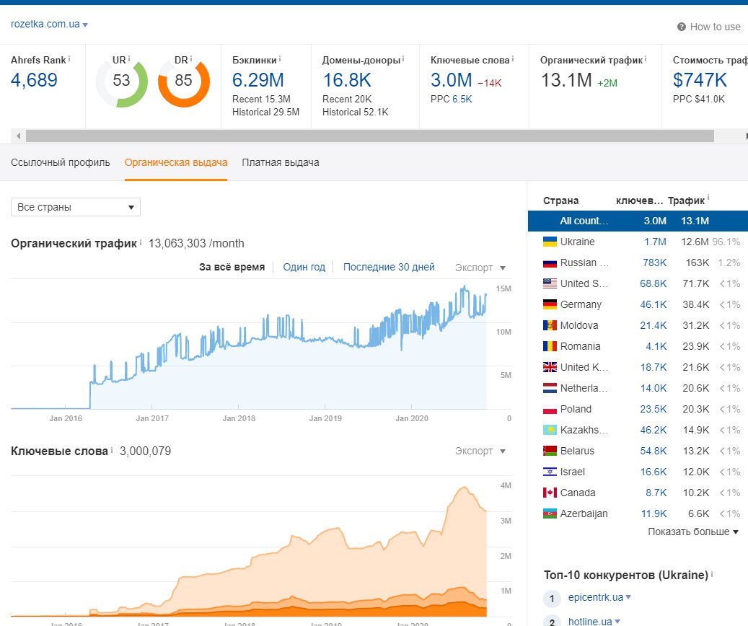Image resolution: width=748 pixels, height=626 pixels.
Task: Click the Israel flag icon
Action: tap(550, 472)
